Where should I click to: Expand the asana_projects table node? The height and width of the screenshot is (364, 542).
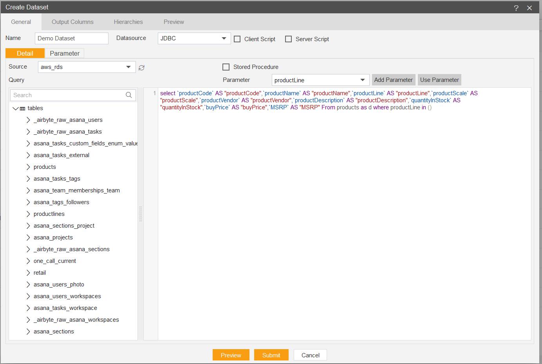28,237
